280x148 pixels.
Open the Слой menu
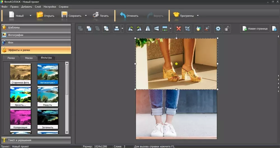coord(38,7)
